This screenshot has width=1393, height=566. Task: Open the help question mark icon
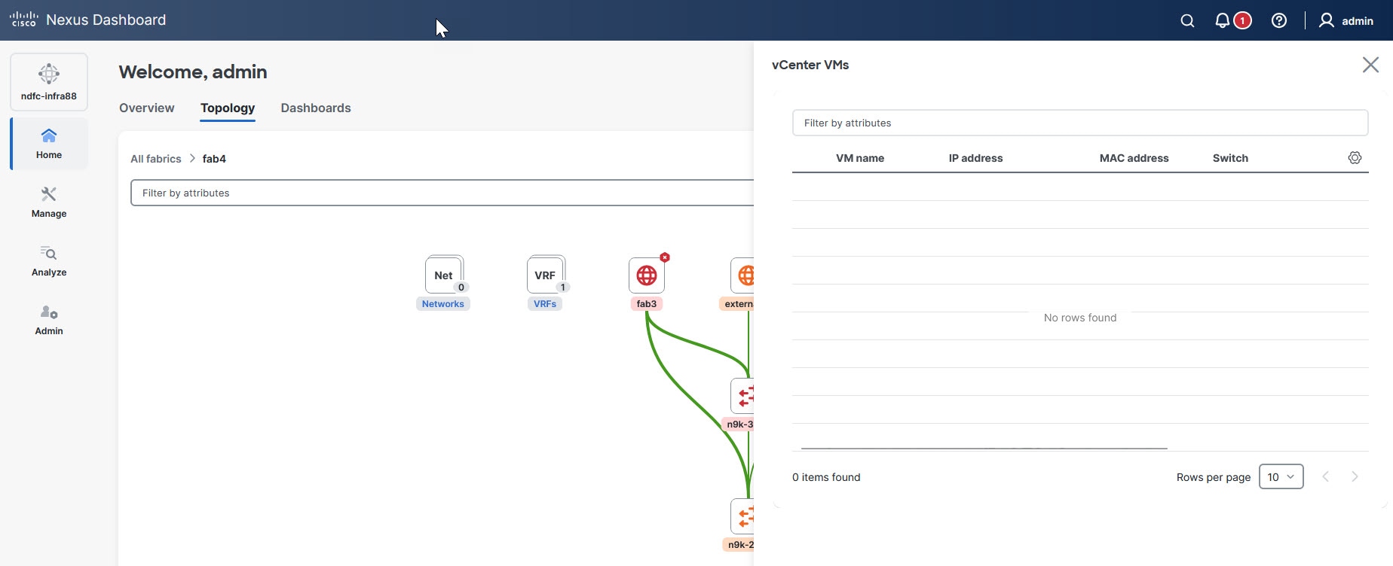point(1279,21)
